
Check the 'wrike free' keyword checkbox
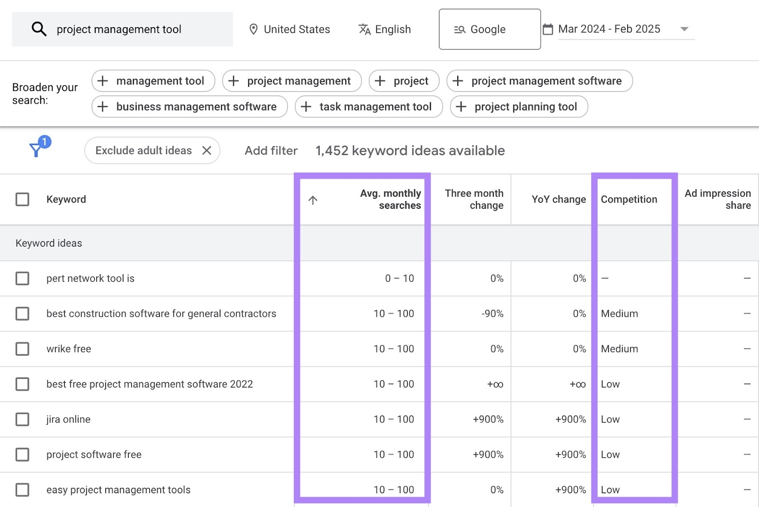(x=22, y=349)
